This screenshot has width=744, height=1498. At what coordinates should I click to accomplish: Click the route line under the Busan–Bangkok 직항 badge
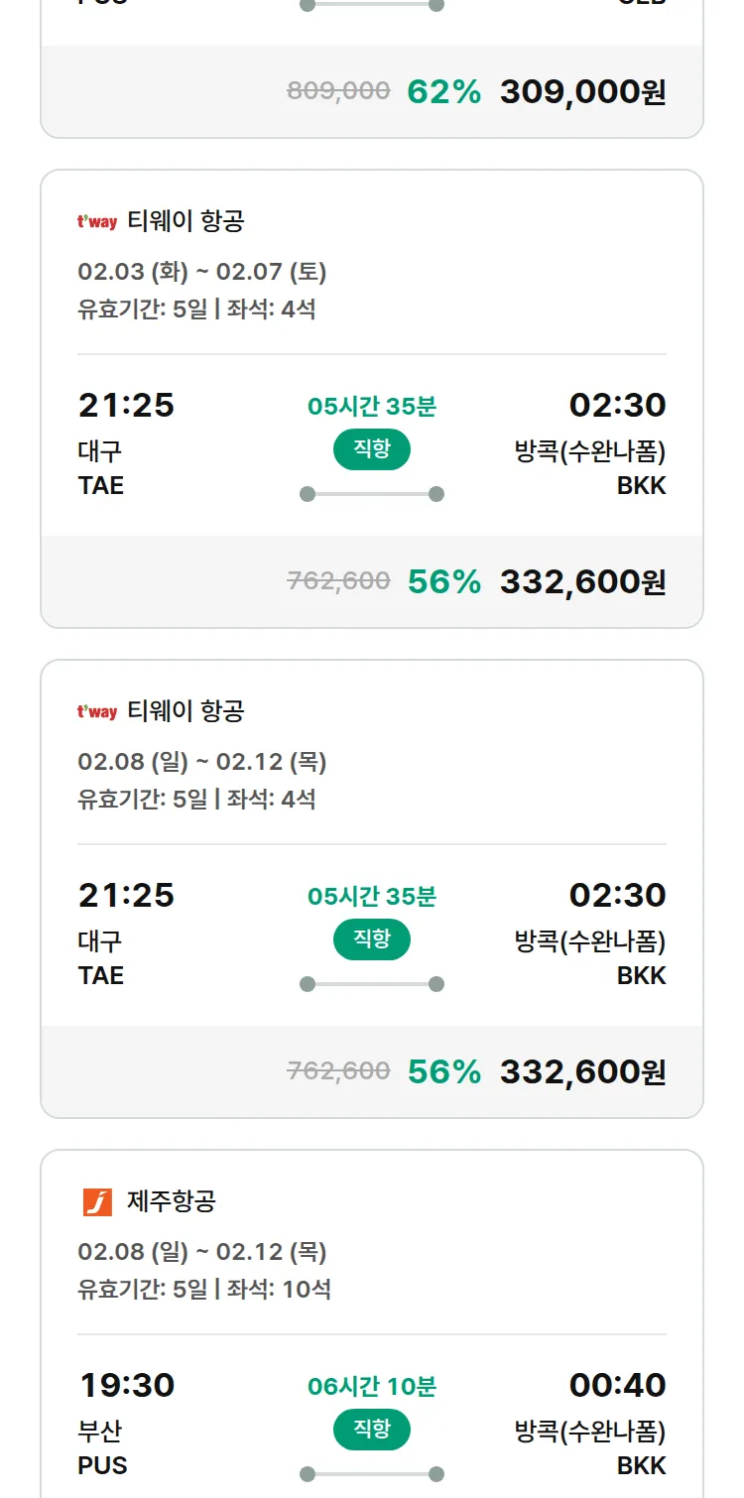(x=372, y=1473)
